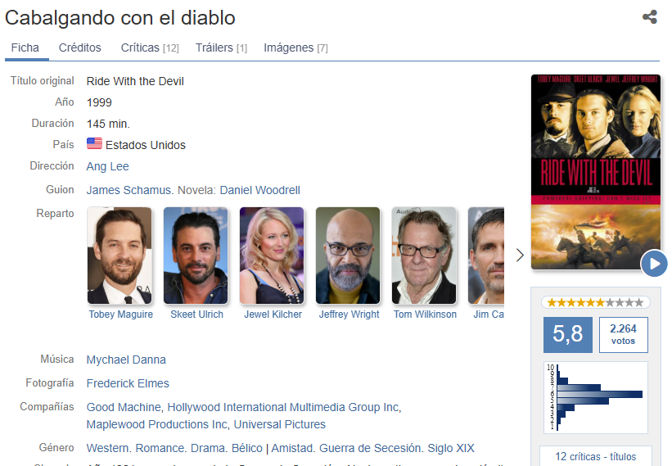Screen dimensions: 672x466
Task: Play the trailer on the poster
Action: click(654, 263)
